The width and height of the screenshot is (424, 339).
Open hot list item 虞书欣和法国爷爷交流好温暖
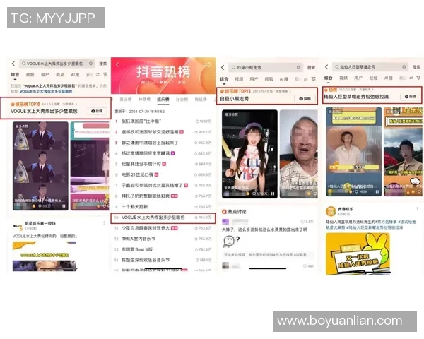163,132
